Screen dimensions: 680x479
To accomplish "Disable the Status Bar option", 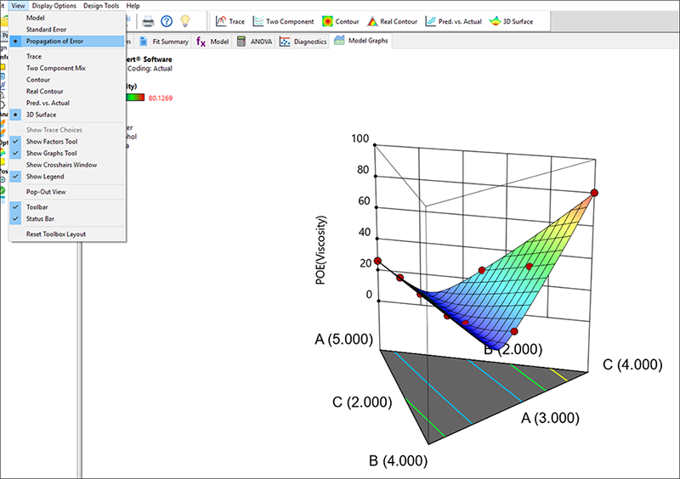I will pos(42,218).
